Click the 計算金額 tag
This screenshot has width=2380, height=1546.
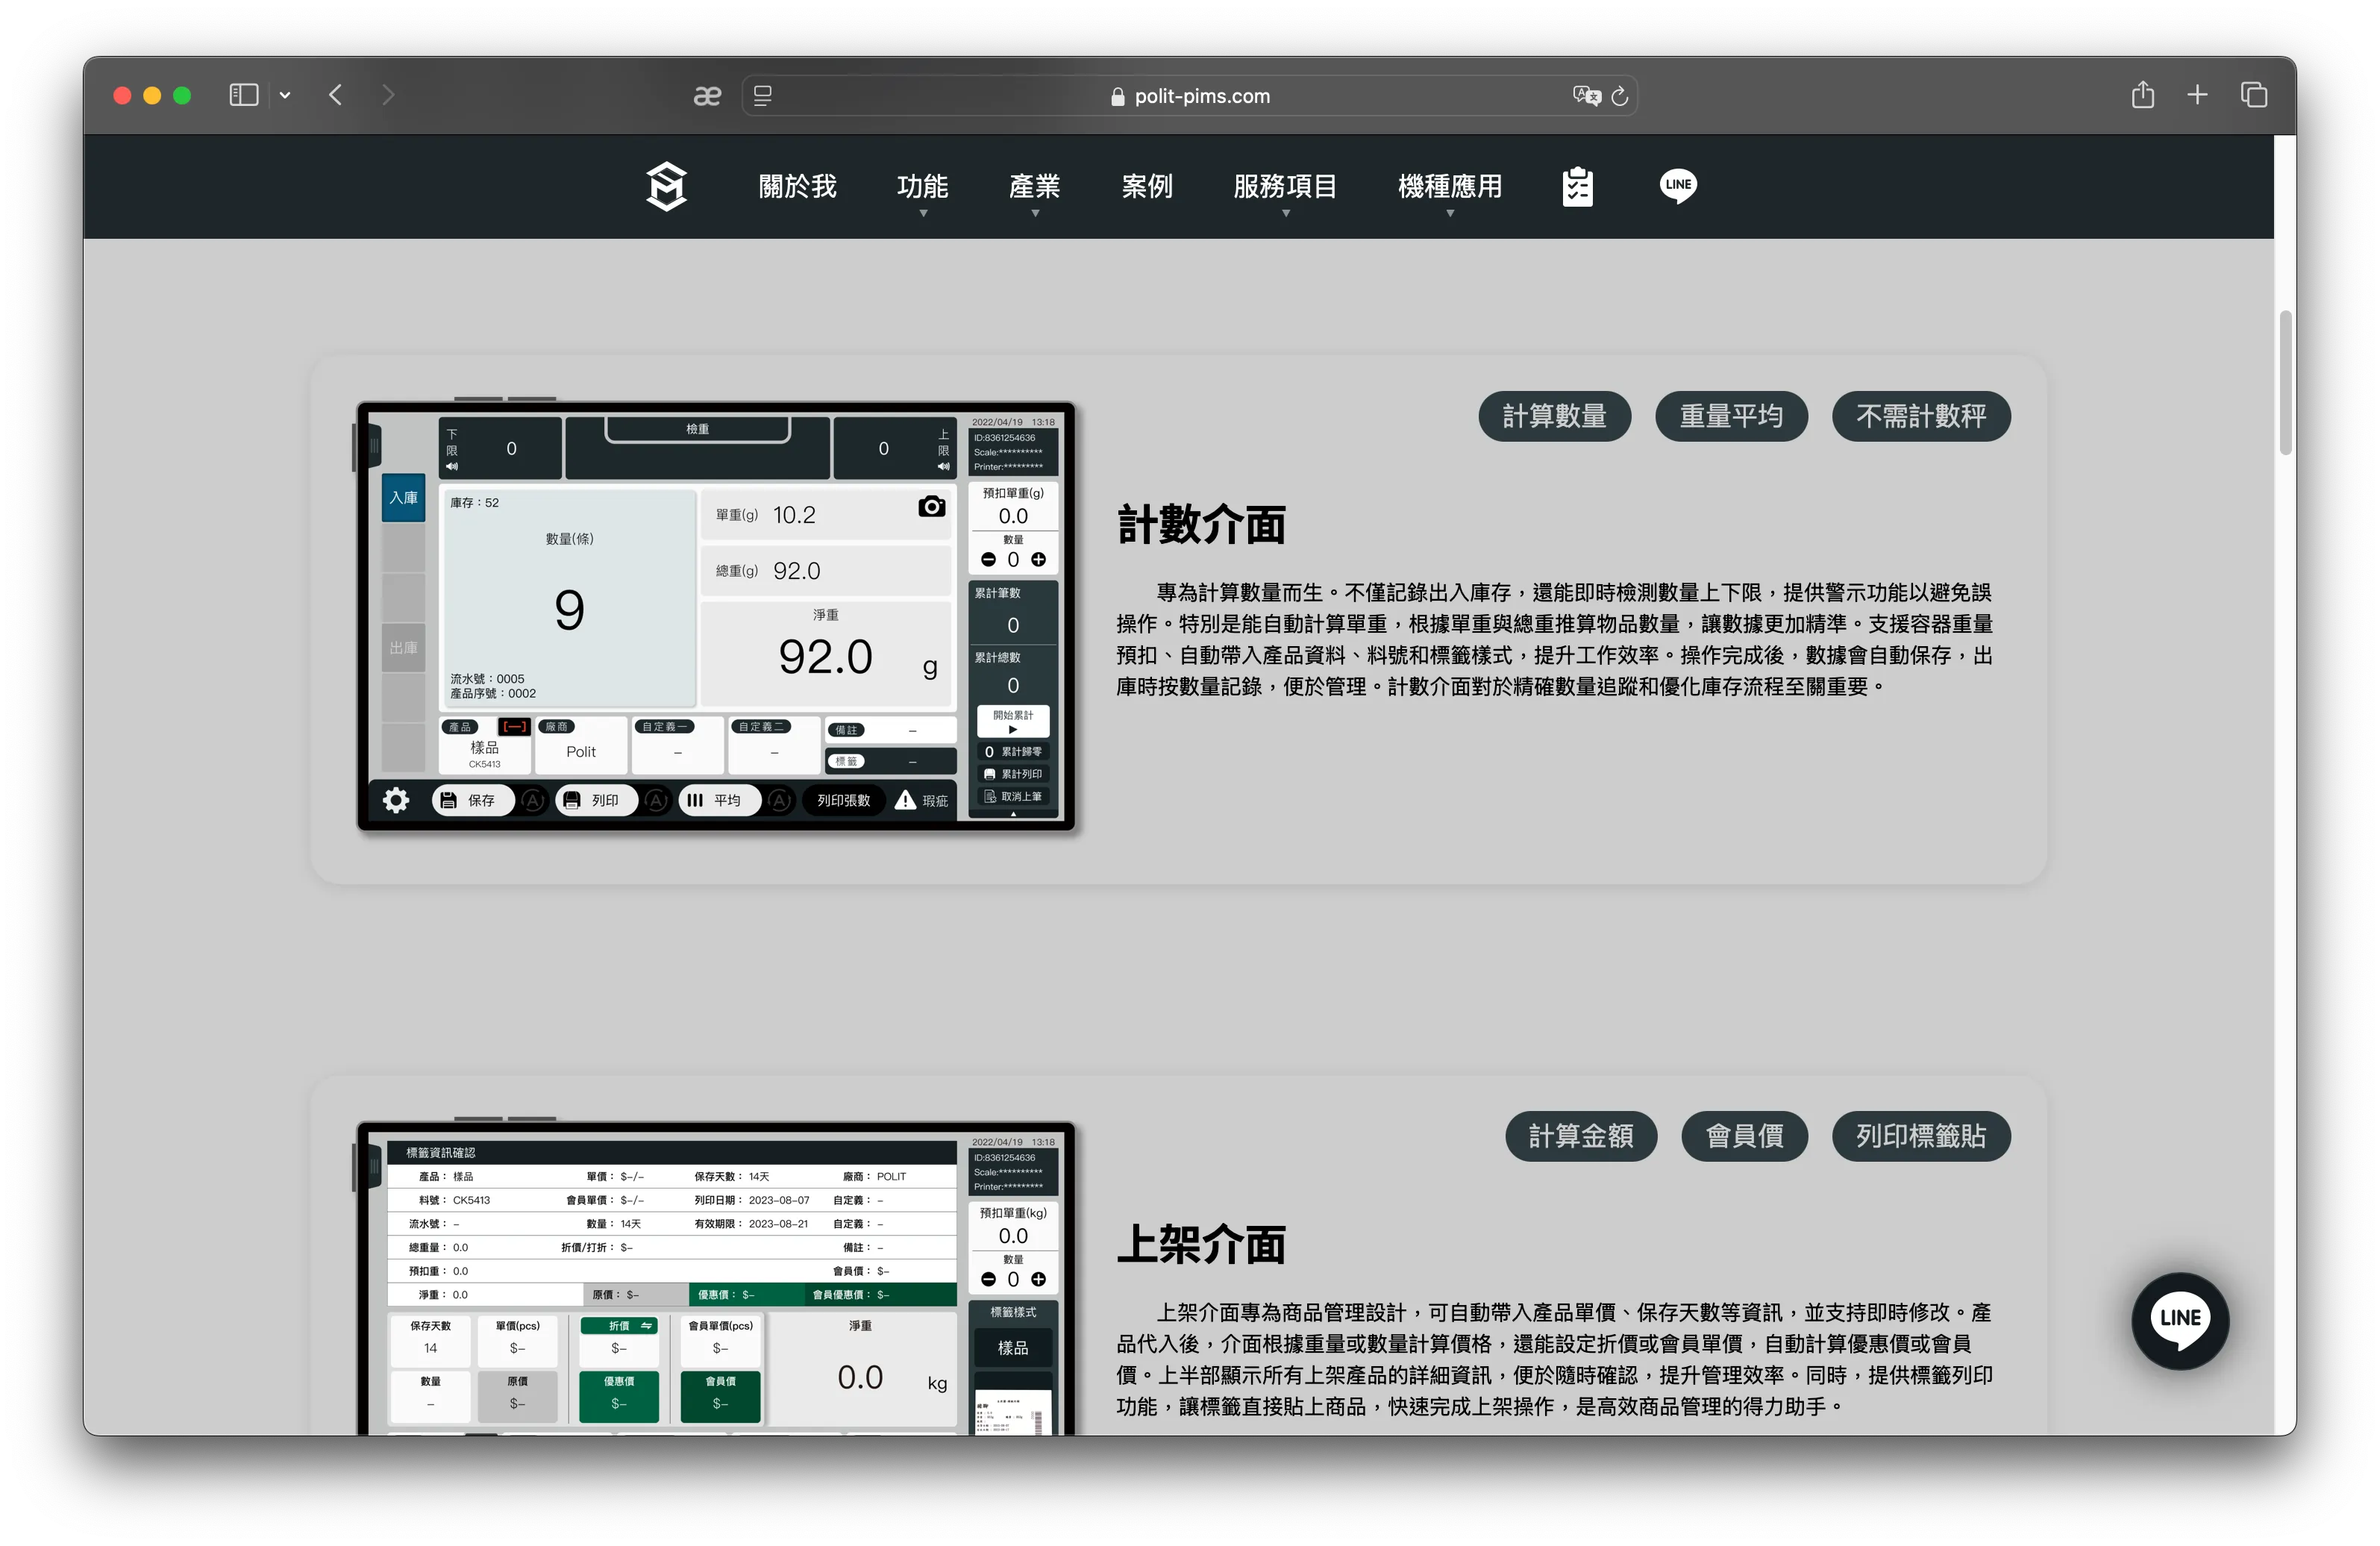click(x=1580, y=1136)
